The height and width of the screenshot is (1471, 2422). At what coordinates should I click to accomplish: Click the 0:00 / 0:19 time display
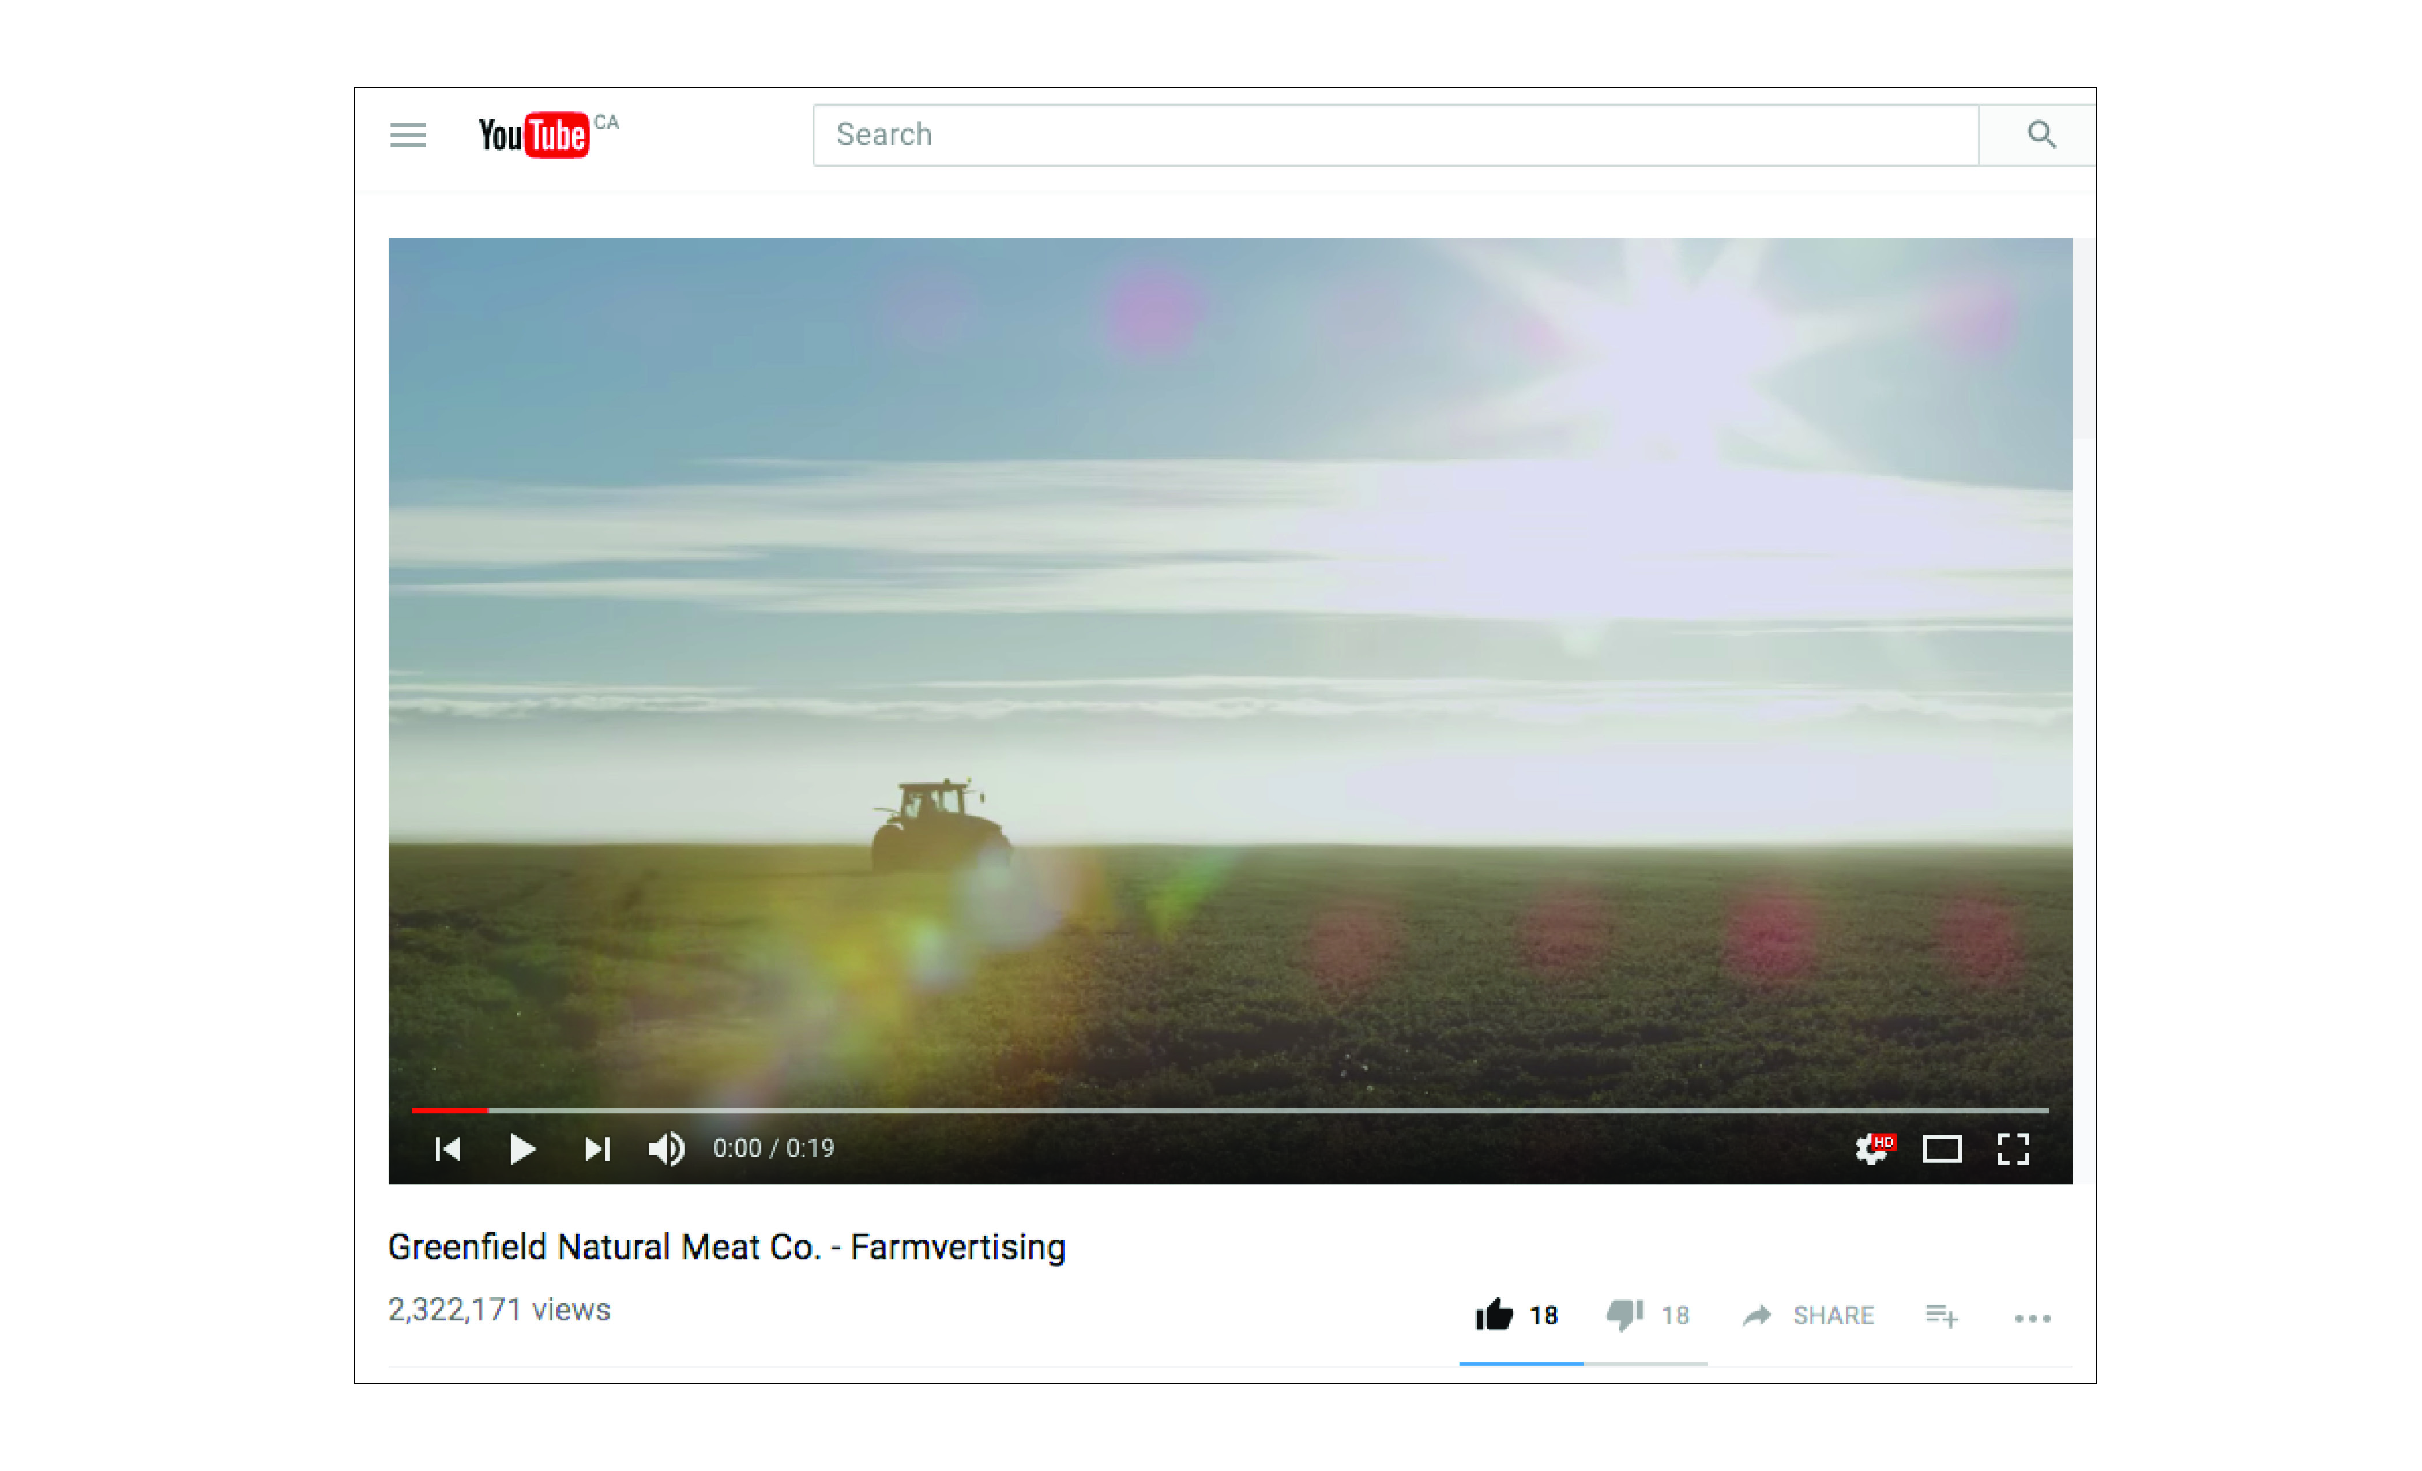773,1149
